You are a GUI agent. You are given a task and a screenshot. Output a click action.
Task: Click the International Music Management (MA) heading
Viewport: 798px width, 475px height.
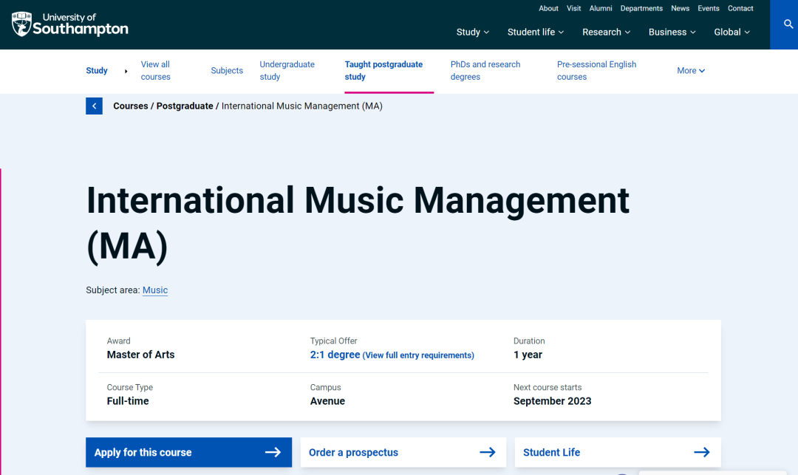click(358, 224)
